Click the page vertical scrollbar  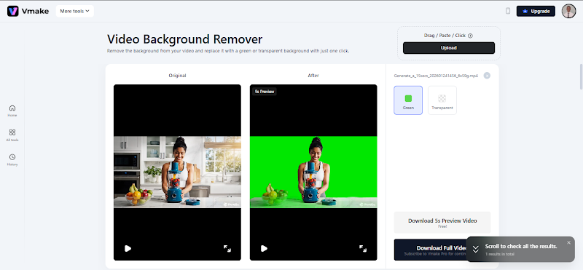tap(581, 77)
